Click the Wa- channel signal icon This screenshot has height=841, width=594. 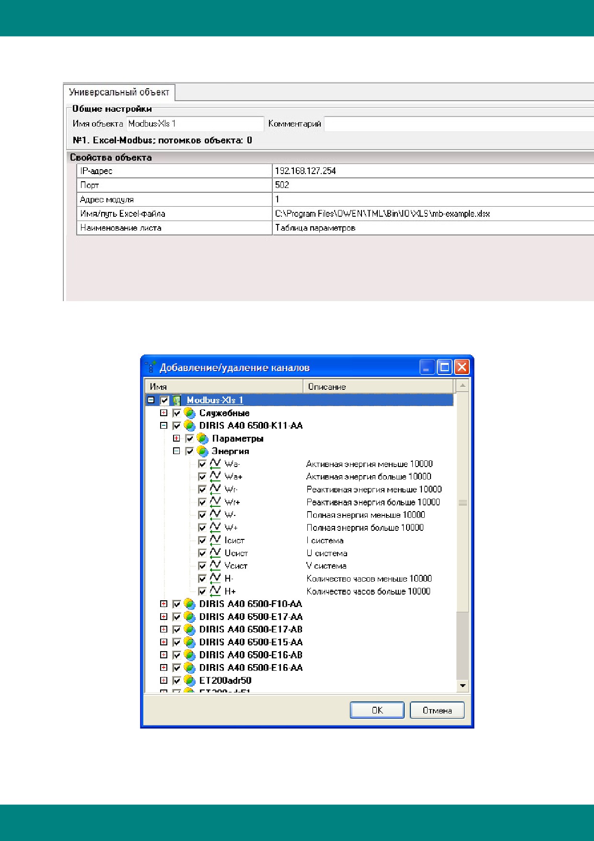215,464
